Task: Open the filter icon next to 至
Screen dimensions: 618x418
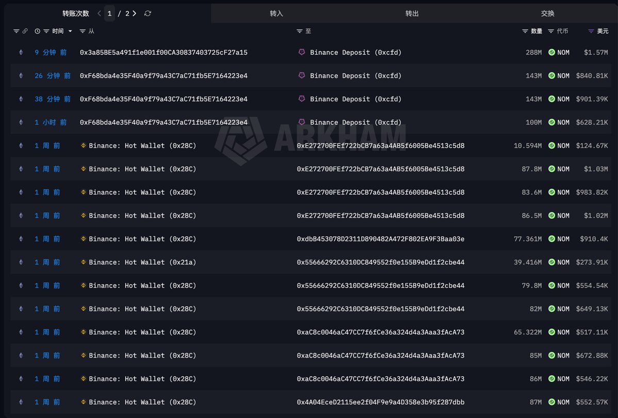Action: click(x=299, y=31)
